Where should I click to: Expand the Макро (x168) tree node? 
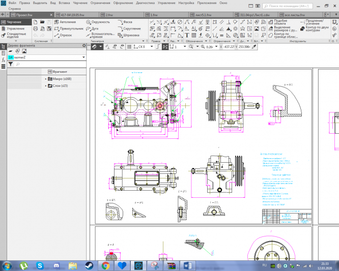(x=46, y=79)
